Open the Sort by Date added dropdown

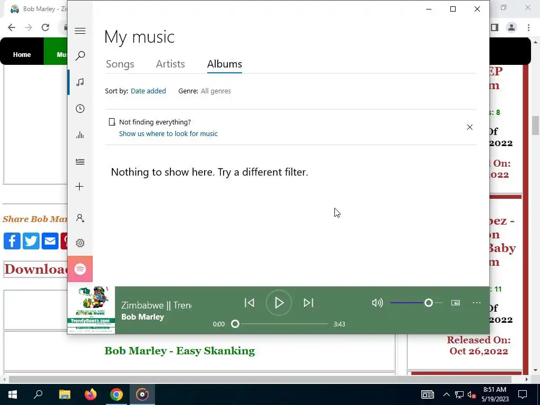coord(148,91)
